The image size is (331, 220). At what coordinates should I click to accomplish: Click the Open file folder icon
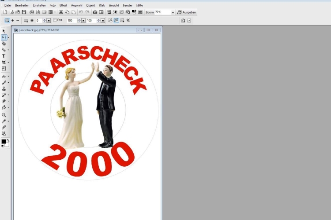click(18, 12)
